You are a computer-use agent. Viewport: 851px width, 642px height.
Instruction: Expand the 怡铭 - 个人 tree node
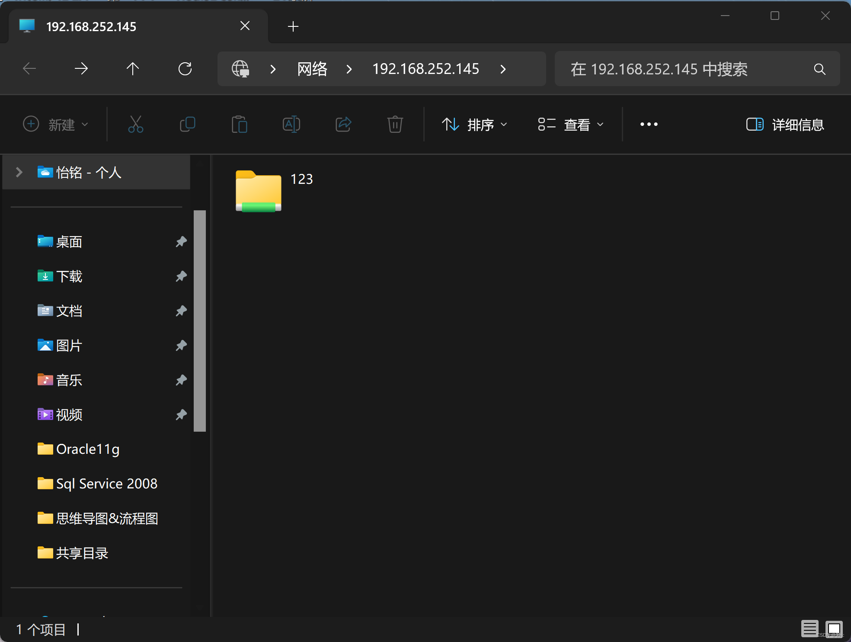(x=19, y=172)
